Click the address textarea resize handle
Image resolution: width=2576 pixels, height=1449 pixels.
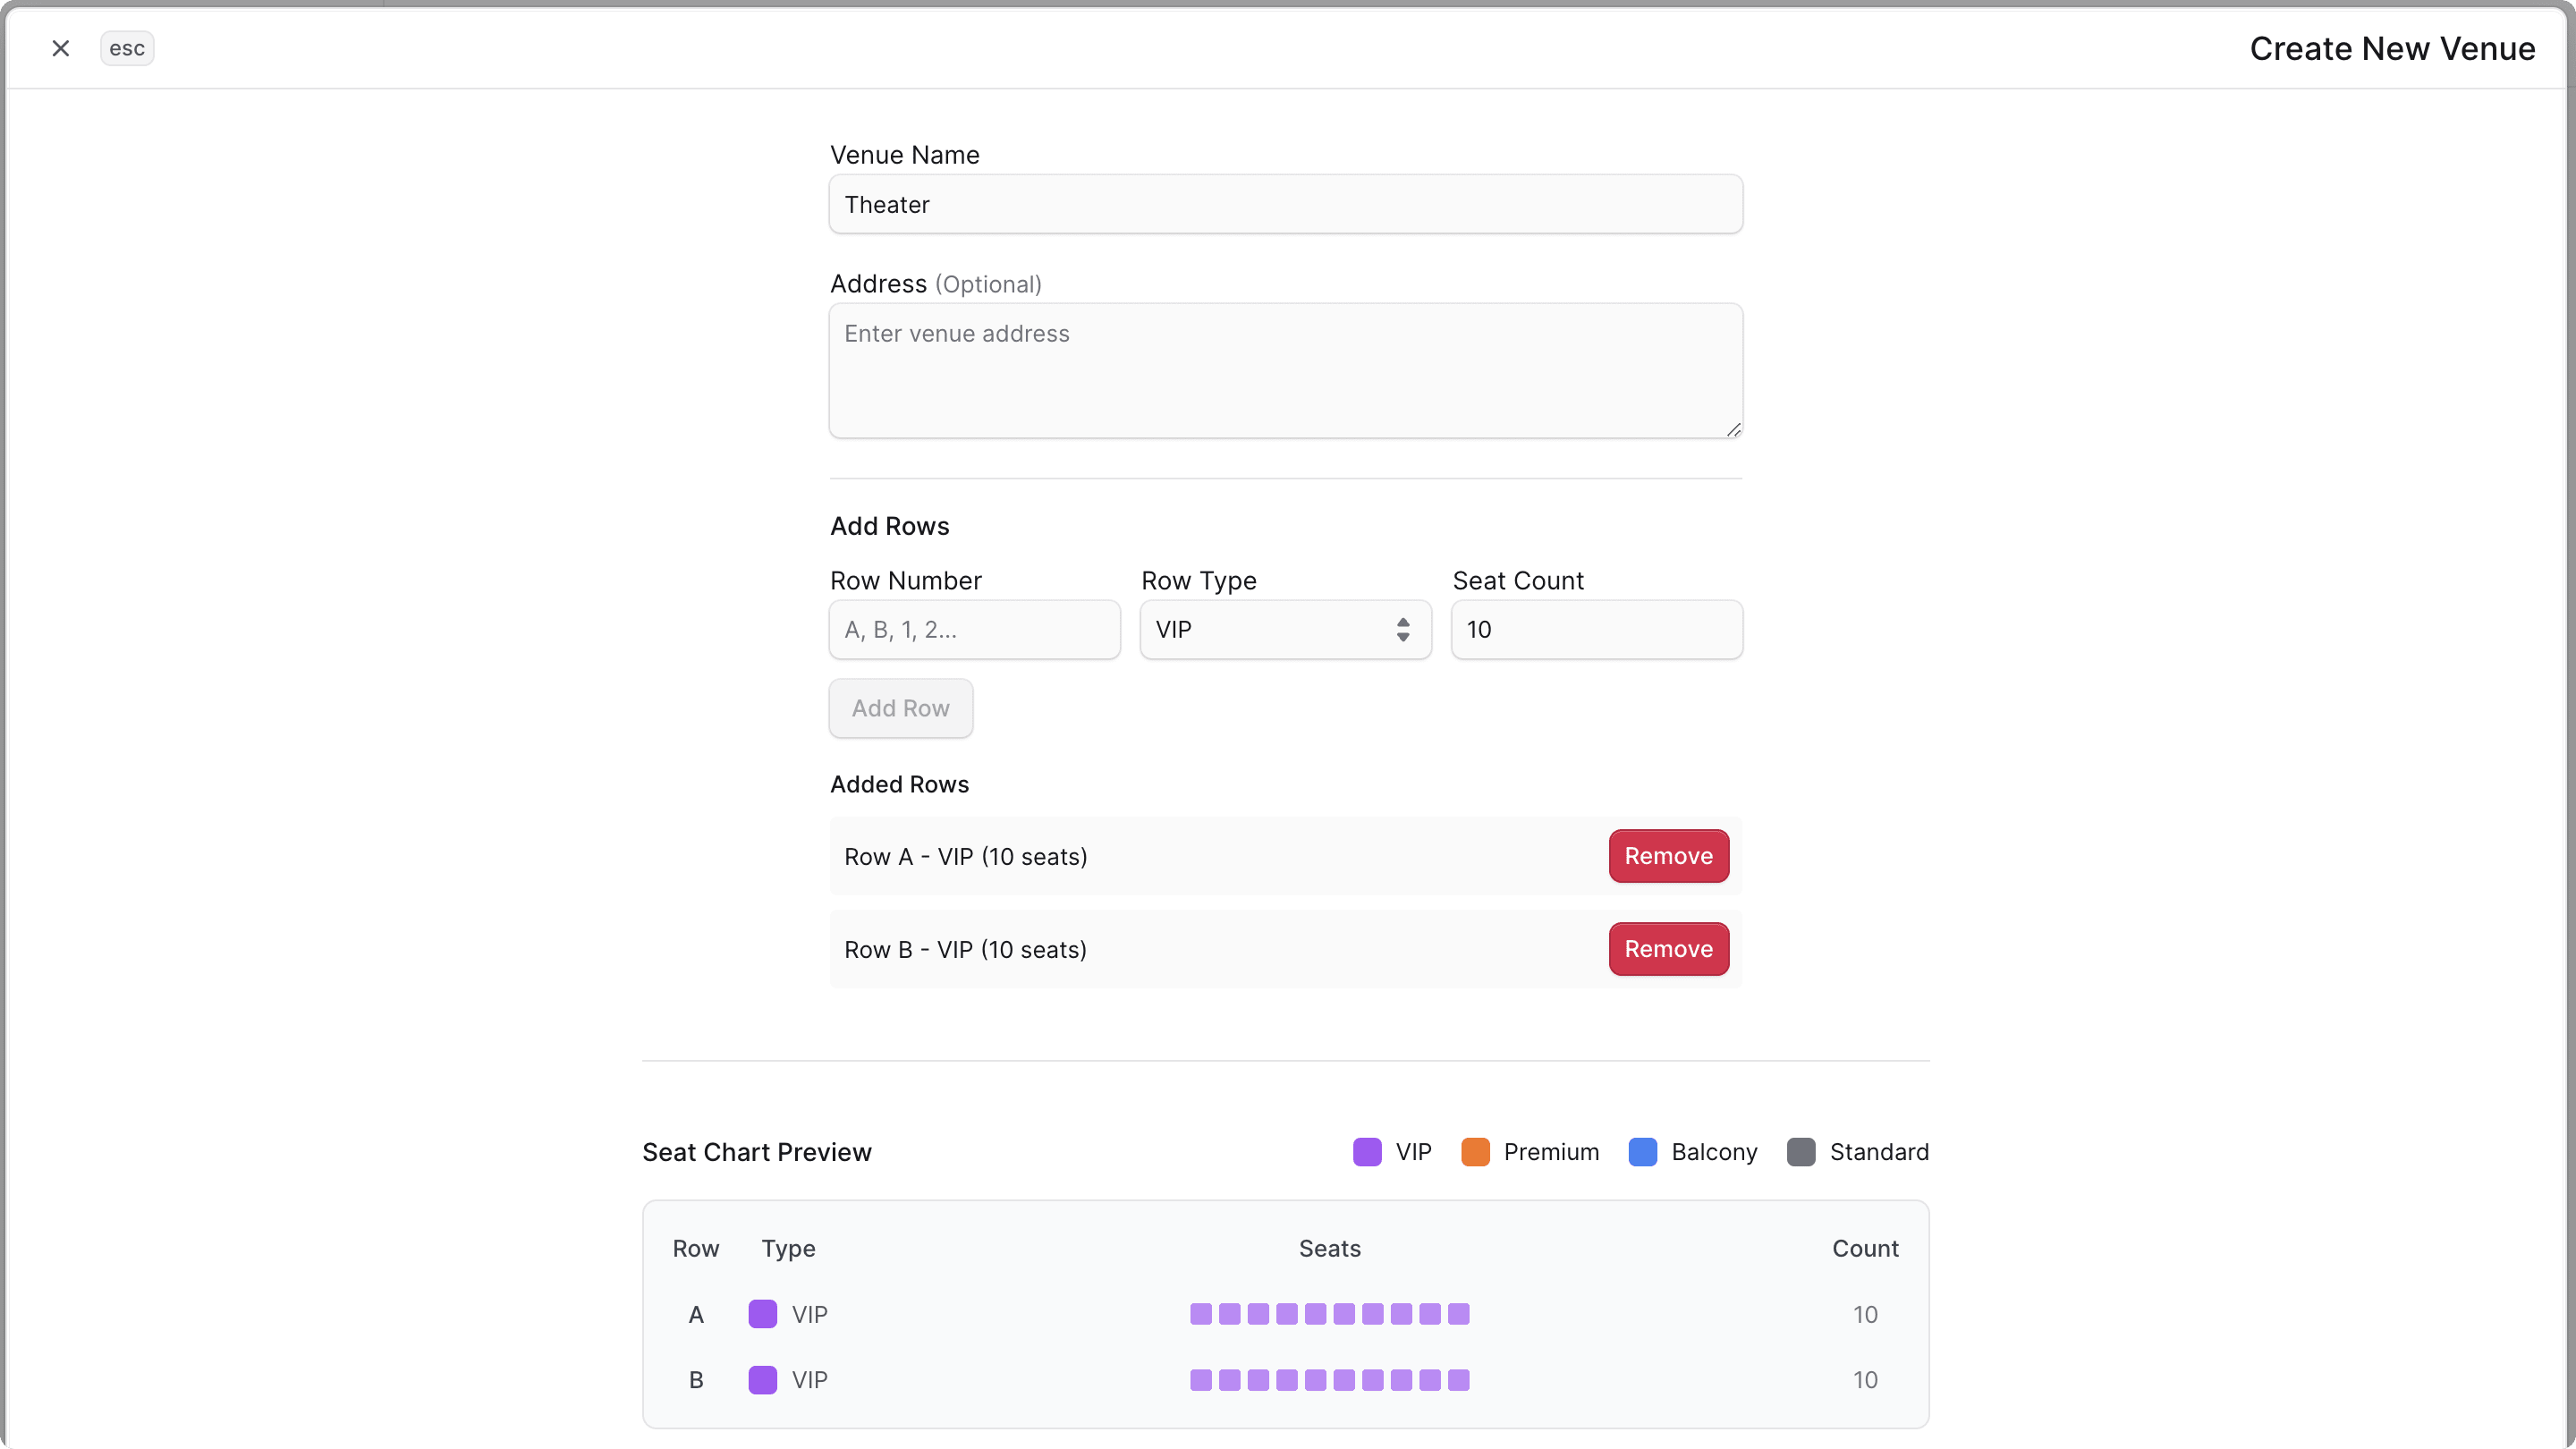1734,430
